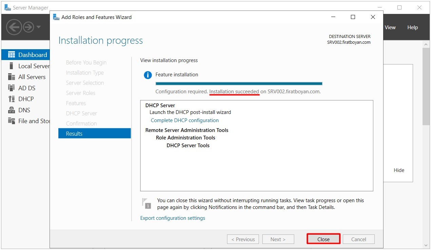Click the Installation Type wizard step
Image resolution: width=431 pixels, height=250 pixels.
85,73
